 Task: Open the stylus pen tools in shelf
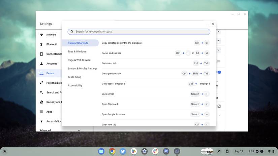pos(219,151)
